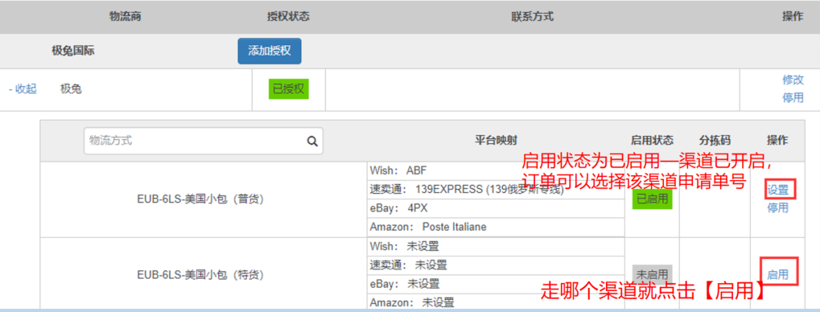Click the Wish: ABF mapping cell
The width and height of the screenshot is (820, 312).
pos(497,171)
